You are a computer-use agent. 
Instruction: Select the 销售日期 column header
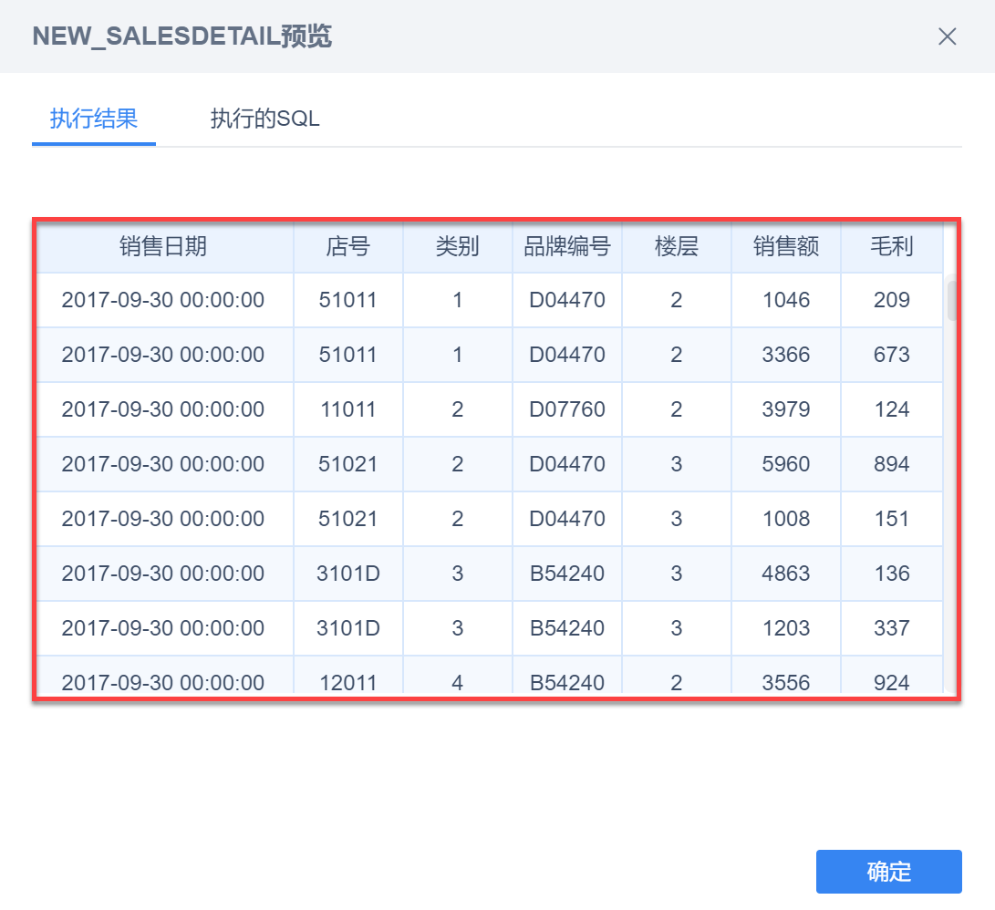tap(163, 246)
